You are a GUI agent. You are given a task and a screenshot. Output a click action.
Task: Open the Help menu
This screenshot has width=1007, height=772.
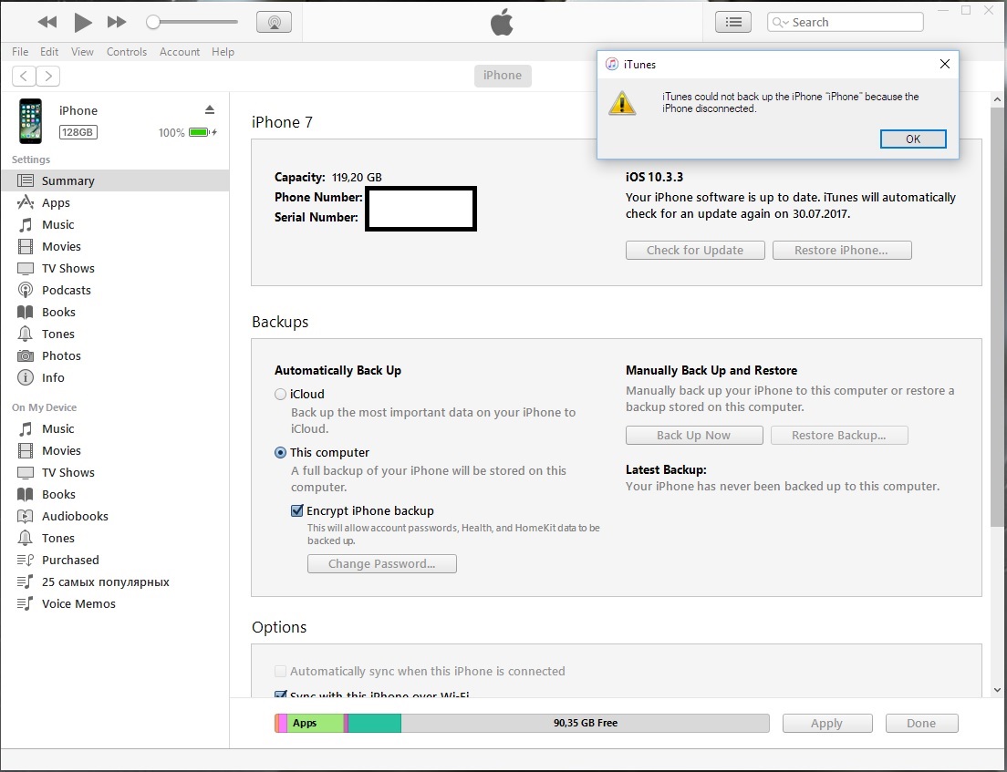click(223, 52)
